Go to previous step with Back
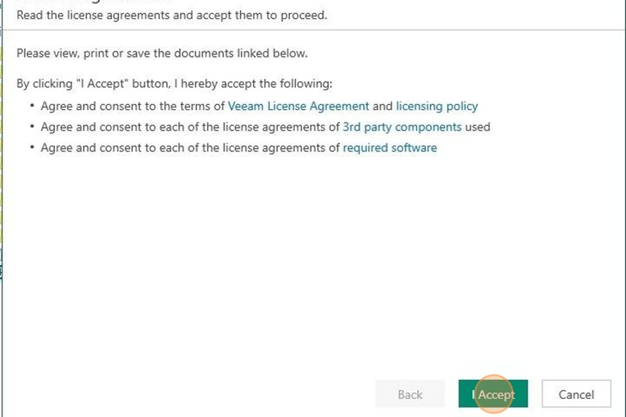Screen dimensions: 626x417 410,394
